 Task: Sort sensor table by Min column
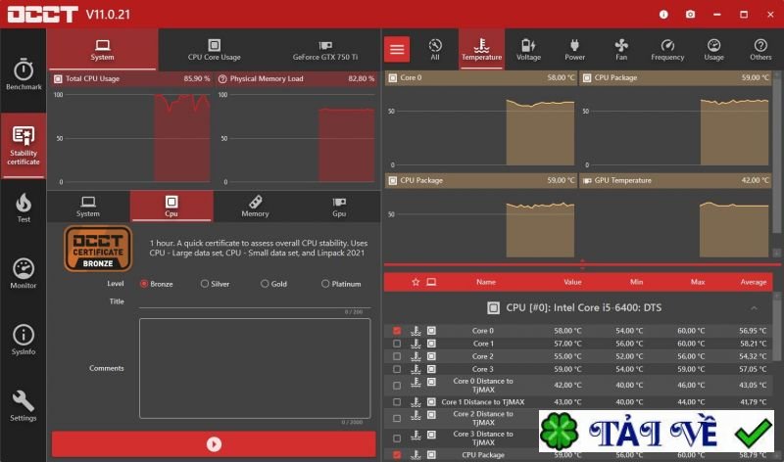pyautogui.click(x=636, y=282)
